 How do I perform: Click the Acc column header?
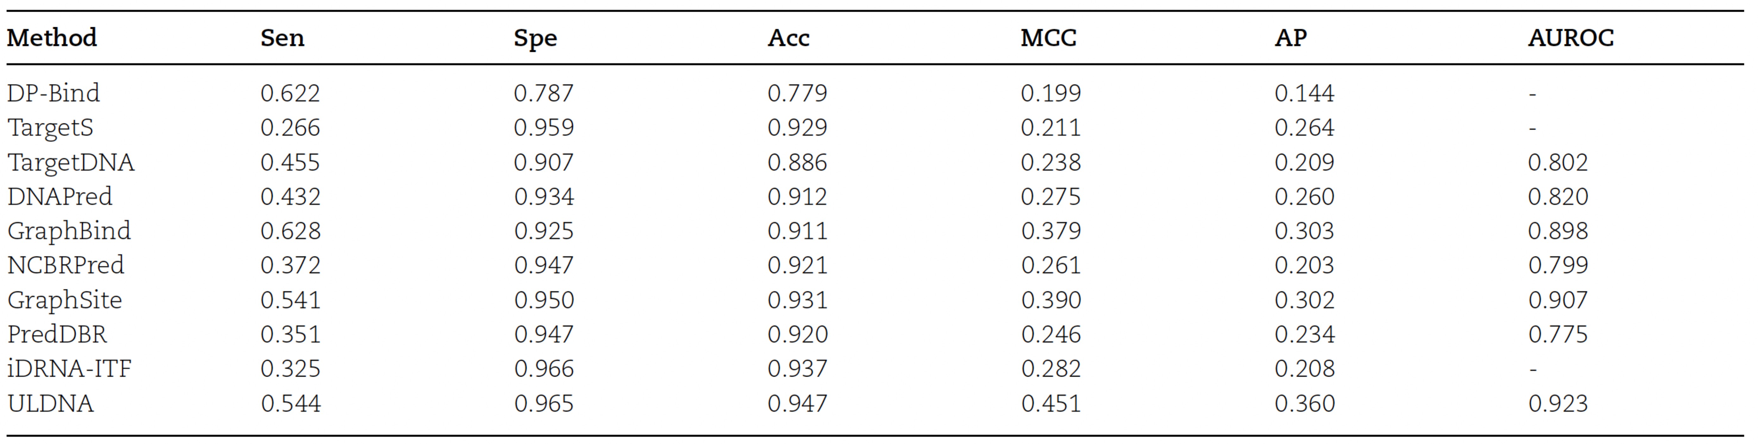pyautogui.click(x=788, y=38)
